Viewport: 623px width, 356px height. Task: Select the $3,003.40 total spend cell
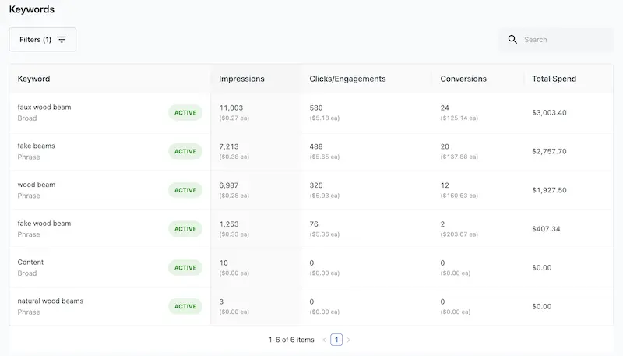click(x=549, y=113)
